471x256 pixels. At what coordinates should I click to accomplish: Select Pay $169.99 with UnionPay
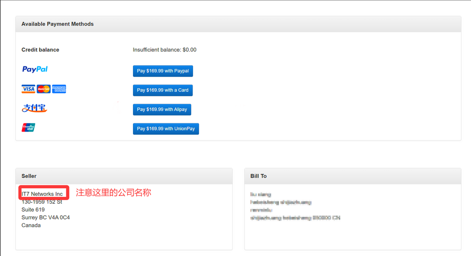click(x=166, y=129)
